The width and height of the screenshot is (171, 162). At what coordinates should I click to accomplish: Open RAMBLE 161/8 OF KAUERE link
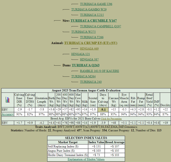pyautogui.click(x=99, y=71)
